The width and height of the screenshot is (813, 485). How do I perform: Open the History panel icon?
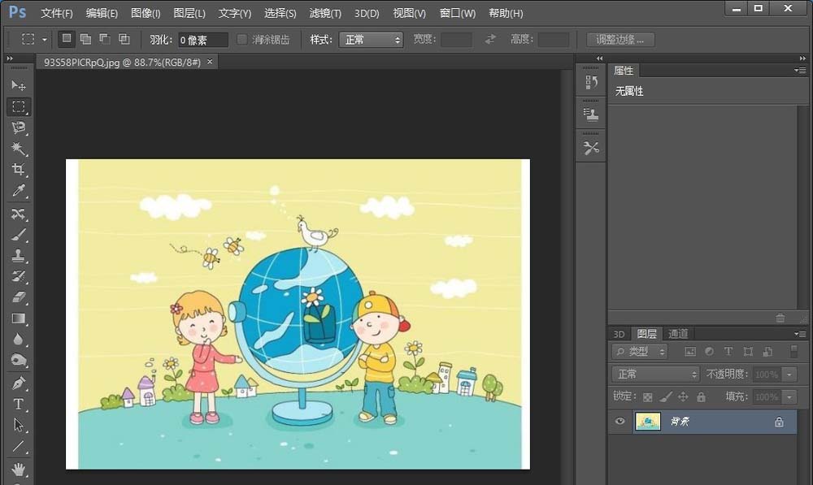click(x=591, y=82)
